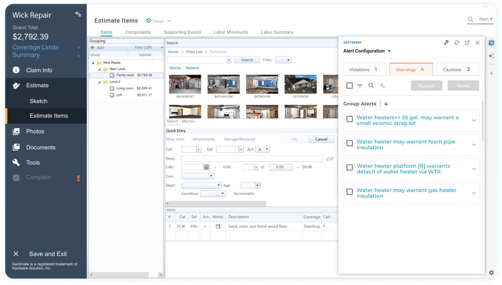Click the alerts search magnifier icon

371,86
